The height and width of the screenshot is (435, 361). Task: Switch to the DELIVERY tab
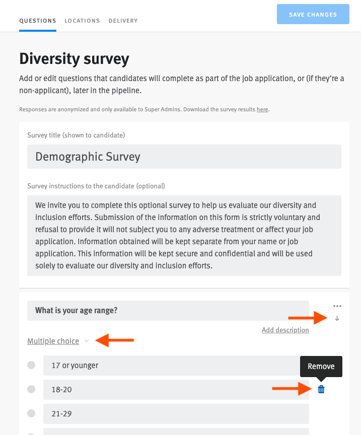[123, 21]
